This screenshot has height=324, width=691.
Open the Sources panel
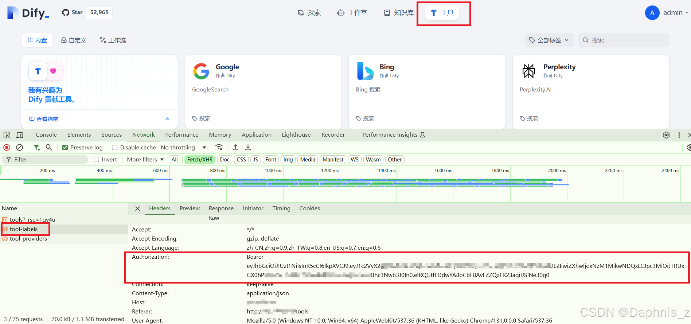(x=112, y=135)
